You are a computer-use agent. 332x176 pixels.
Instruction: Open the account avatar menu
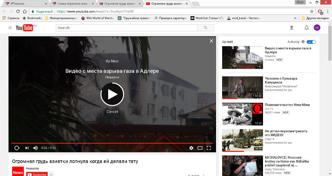[317, 28]
